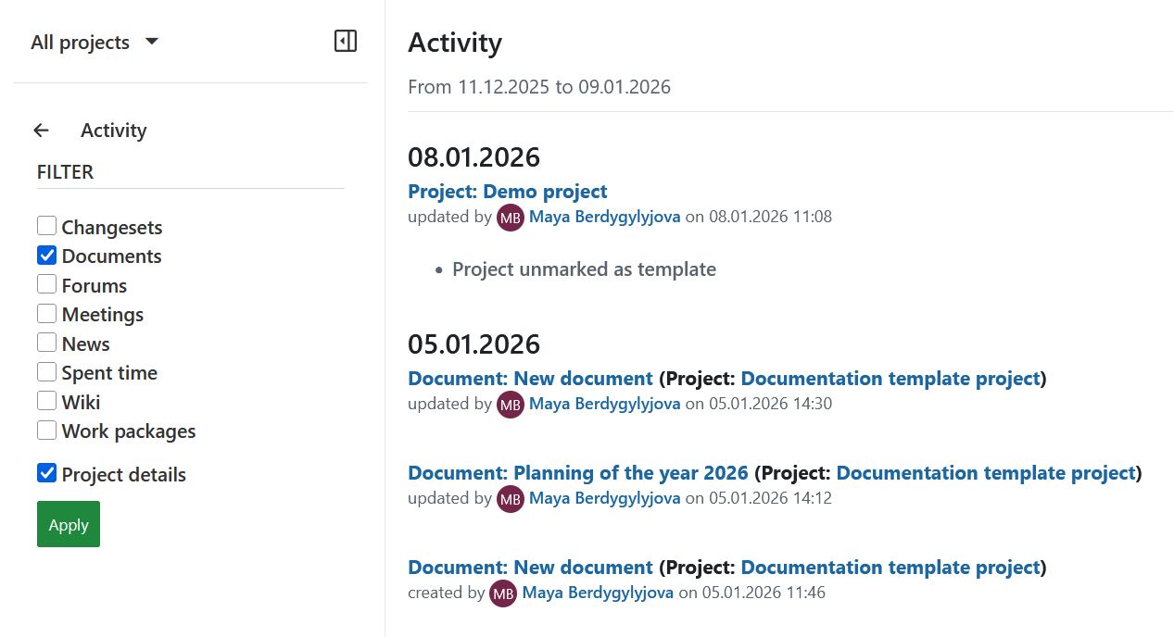
Task: Enable the Changesets filter
Action: 46,225
